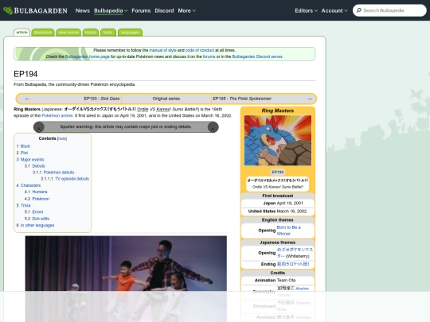Viewport: 430px width, 322px height.
Task: Jump to Plot section in contents
Action: [x=24, y=153]
